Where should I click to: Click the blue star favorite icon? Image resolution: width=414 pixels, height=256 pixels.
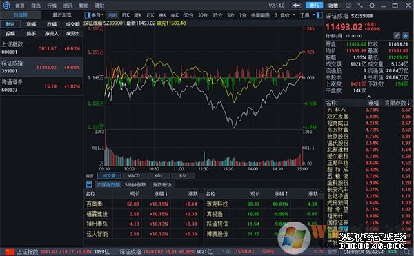(x=405, y=35)
